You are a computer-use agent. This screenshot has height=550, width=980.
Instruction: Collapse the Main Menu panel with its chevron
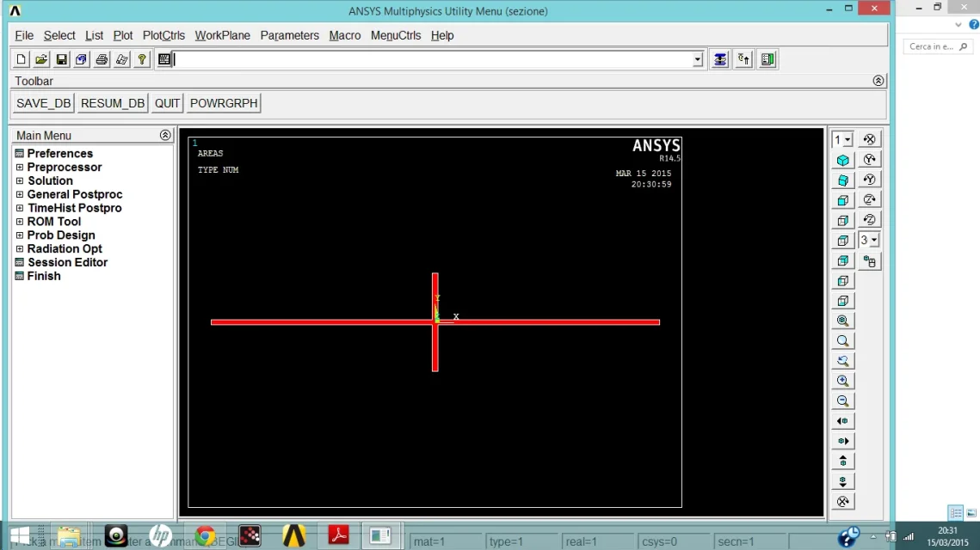165,135
